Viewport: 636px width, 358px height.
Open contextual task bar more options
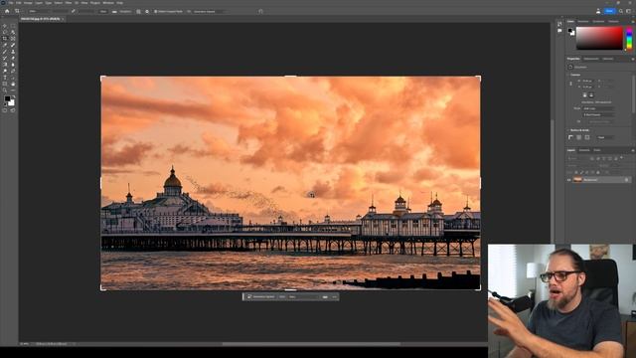coord(335,297)
